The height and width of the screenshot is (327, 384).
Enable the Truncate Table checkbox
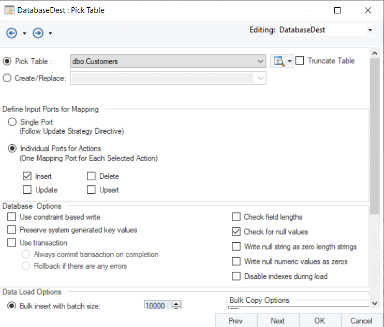[300, 60]
